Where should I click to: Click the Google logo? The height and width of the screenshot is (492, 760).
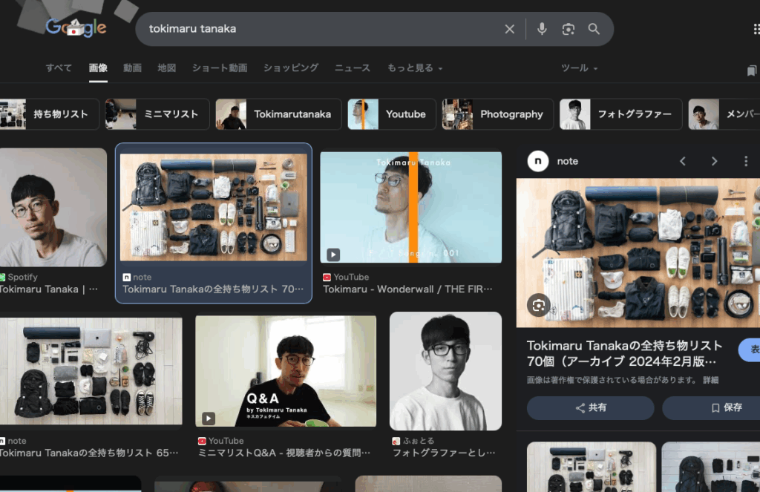[x=75, y=27]
